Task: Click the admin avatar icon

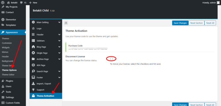Action: [x=218, y=3]
